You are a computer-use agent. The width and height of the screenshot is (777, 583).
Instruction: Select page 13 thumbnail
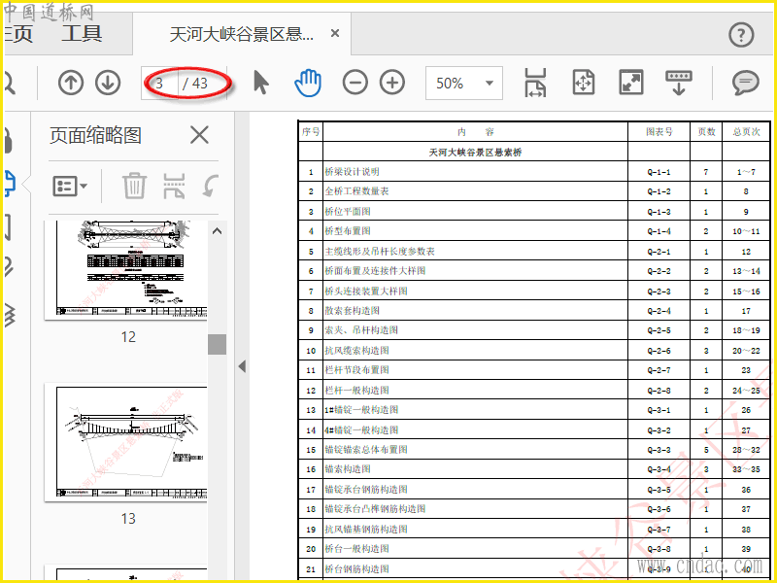pyautogui.click(x=126, y=442)
